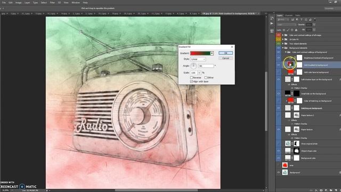Image resolution: width=341 pixels, height=192 pixels.
Task: Filter layers by adjustment layer icon
Action: pos(297,20)
